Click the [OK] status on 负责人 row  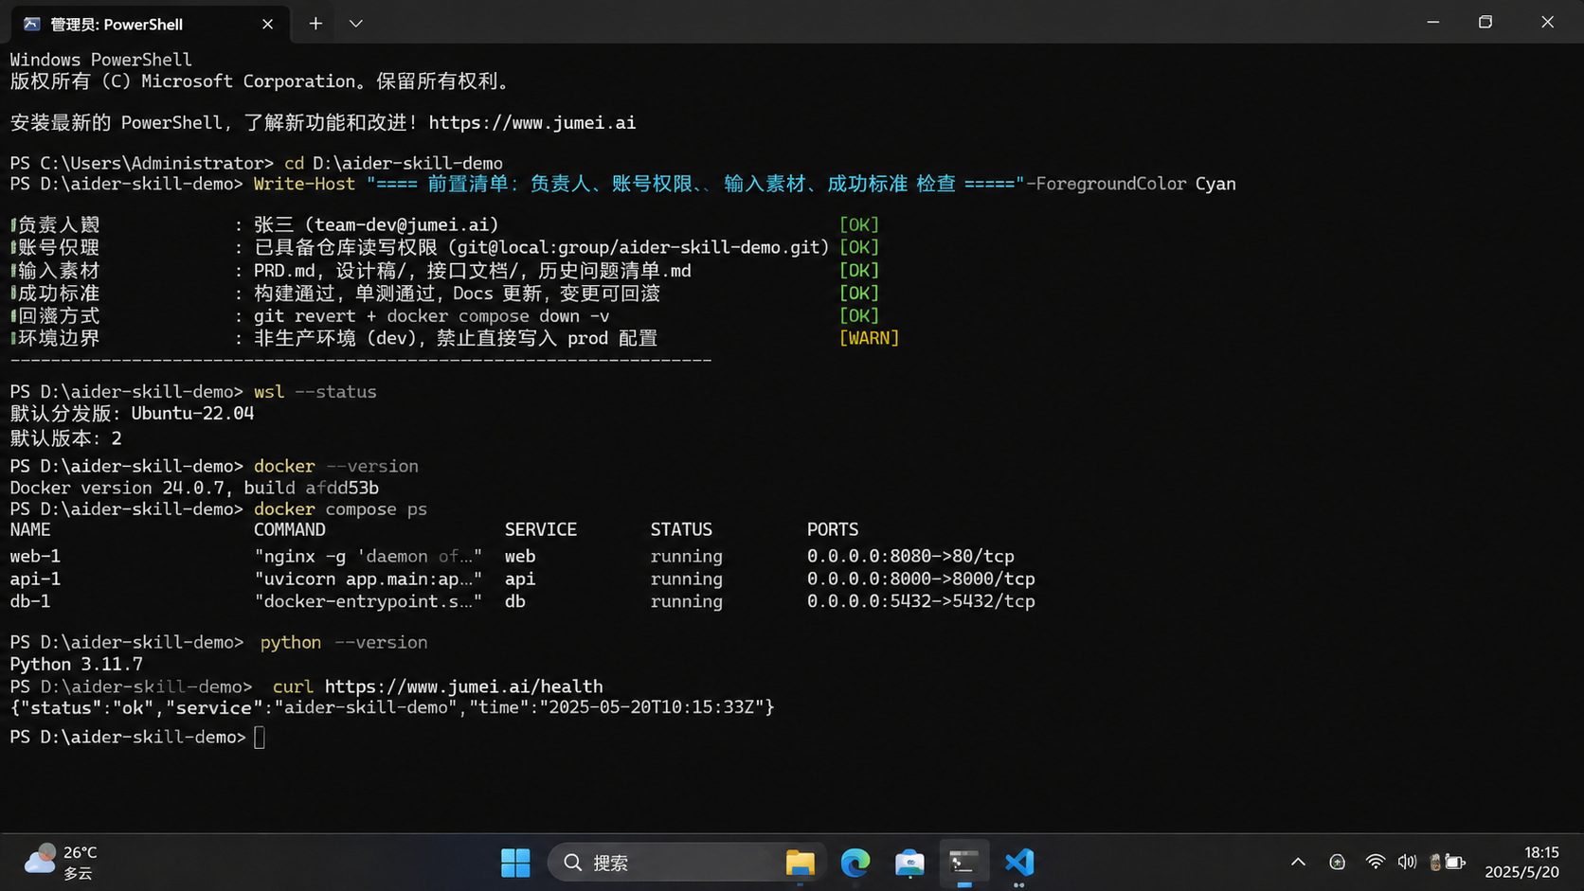coord(859,225)
